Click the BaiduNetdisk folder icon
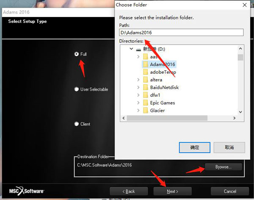This screenshot has width=254, height=200. (146, 87)
